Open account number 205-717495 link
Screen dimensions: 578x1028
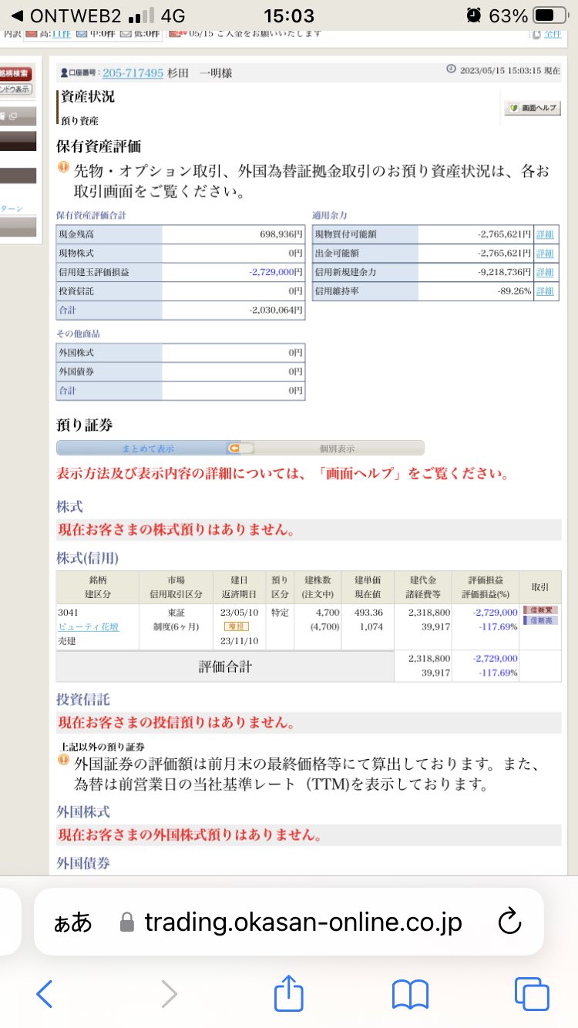click(x=133, y=72)
